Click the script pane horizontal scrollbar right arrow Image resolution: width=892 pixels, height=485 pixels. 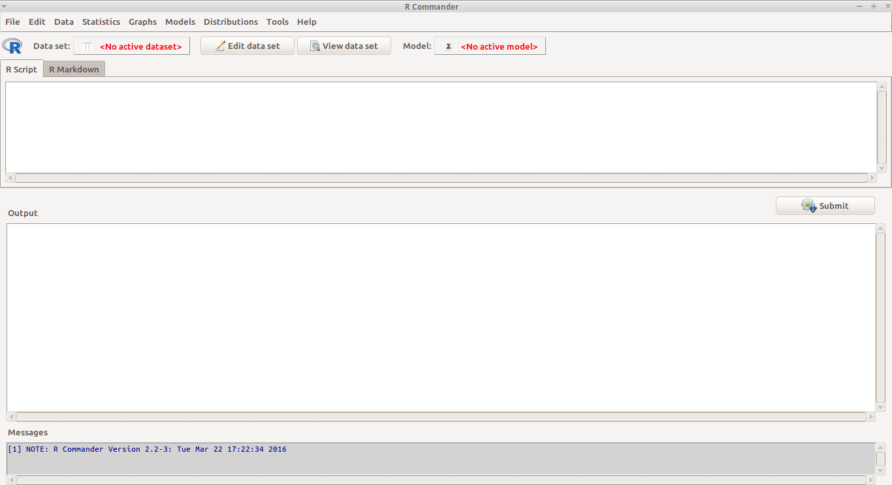(872, 178)
